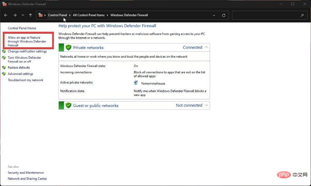Open Security and Maintenance link
Image resolution: width=311 pixels, height=186 pixels.
pyautogui.click(x=26, y=173)
